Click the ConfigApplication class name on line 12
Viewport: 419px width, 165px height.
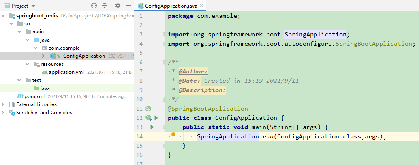tap(246, 118)
